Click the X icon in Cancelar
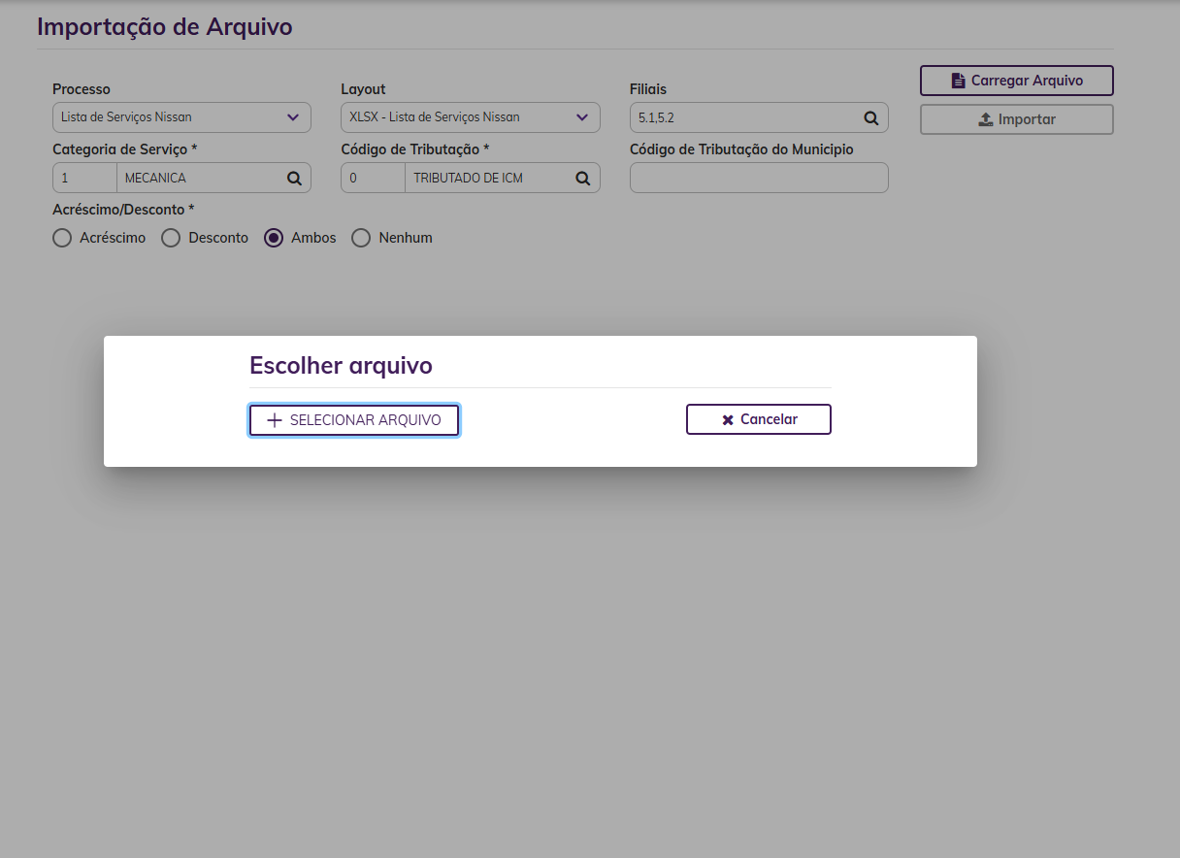Viewport: 1180px width, 858px height. coord(728,420)
